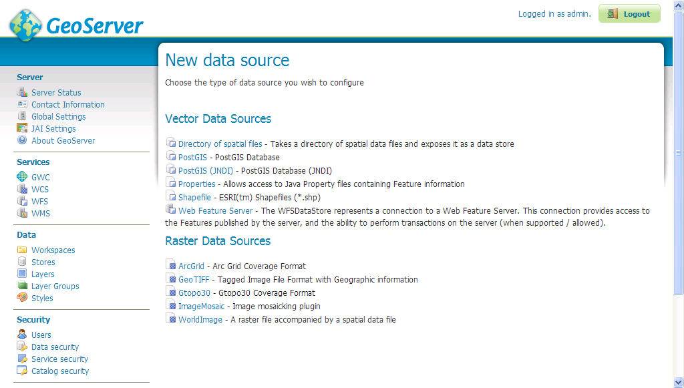Select the Server Status icon in sidebar
This screenshot has width=684, height=388.
[x=23, y=92]
